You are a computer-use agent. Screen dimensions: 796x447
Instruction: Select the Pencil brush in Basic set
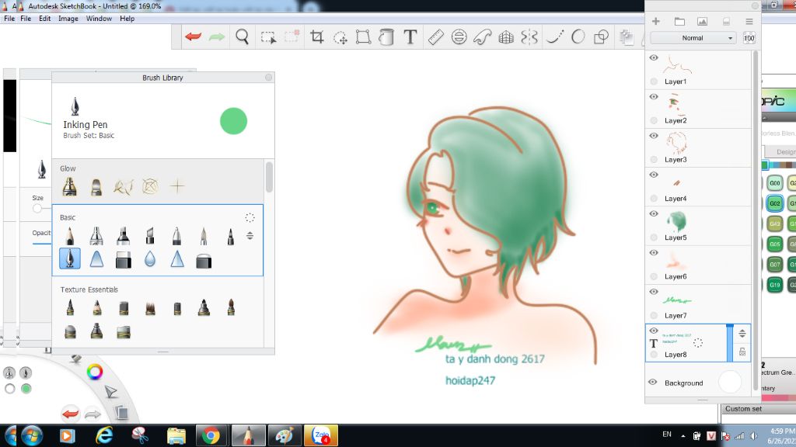[x=69, y=236]
